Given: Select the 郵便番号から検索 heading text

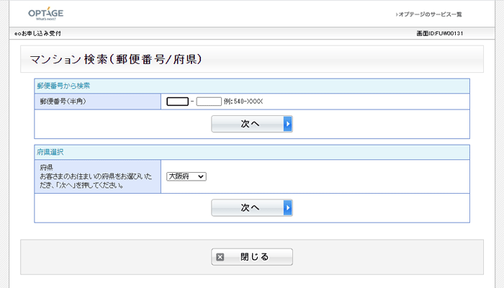Looking at the screenshot, I should [63, 86].
